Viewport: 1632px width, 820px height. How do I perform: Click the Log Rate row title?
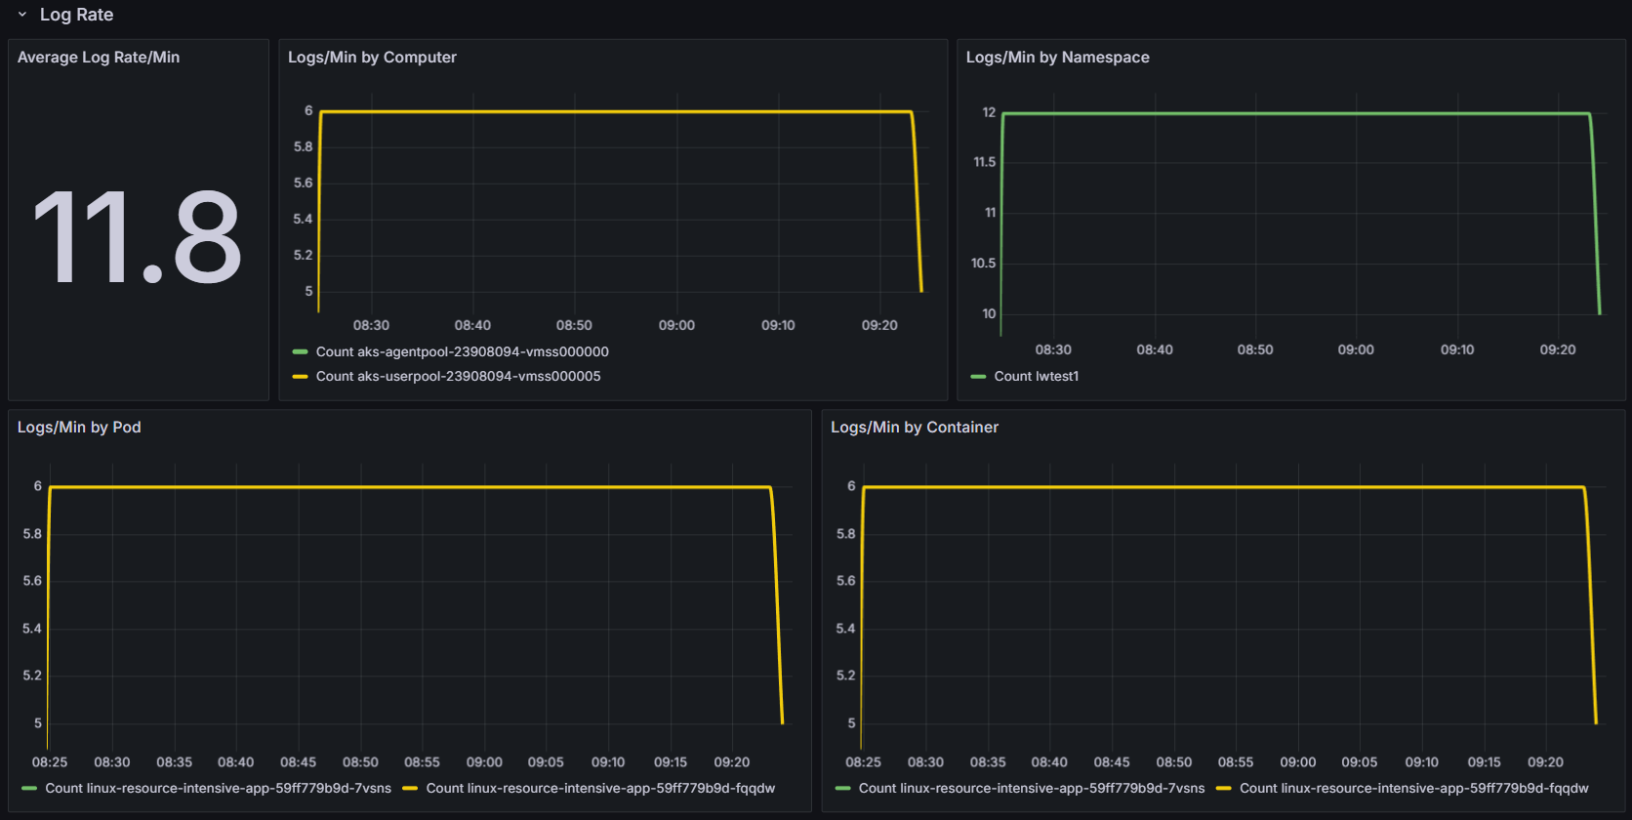76,15
